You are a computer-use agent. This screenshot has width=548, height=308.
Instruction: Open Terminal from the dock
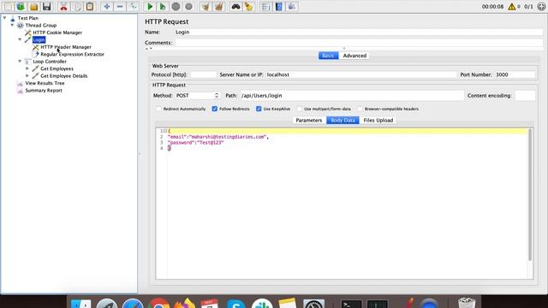click(351, 304)
